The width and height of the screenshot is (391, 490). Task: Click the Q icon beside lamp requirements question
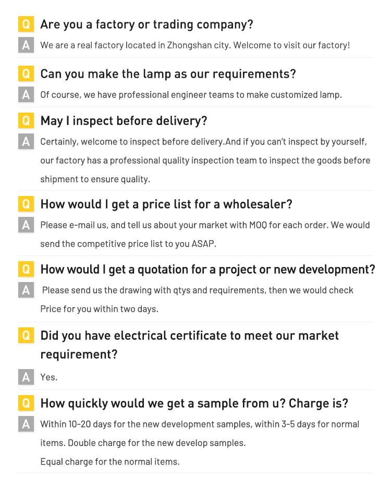26,73
